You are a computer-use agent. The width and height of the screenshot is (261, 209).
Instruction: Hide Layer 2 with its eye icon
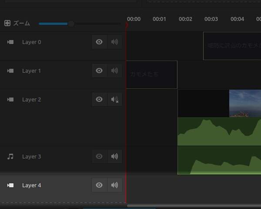(x=99, y=100)
